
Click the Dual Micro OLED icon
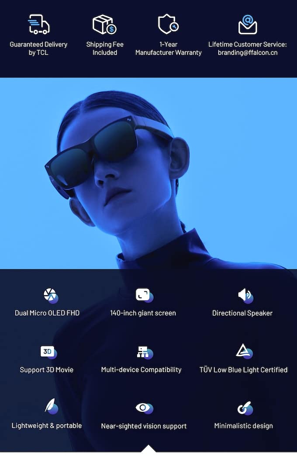click(51, 296)
